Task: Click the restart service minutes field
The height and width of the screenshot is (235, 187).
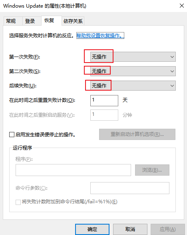Action: pyautogui.click(x=104, y=115)
